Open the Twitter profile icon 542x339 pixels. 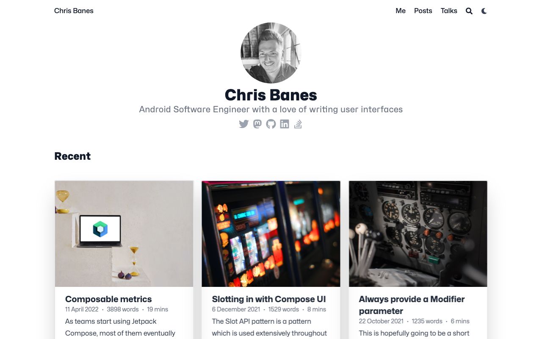243,124
